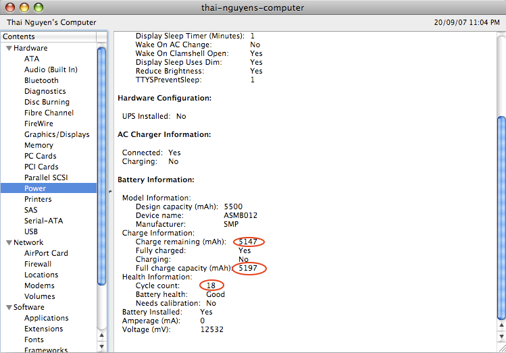Open Firewall under Network
This screenshot has width=506, height=353.
38,264
